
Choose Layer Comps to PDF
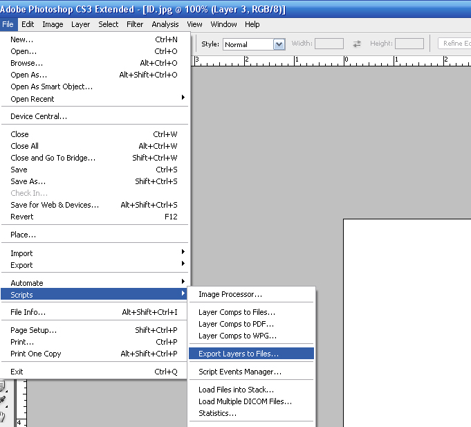252,324
